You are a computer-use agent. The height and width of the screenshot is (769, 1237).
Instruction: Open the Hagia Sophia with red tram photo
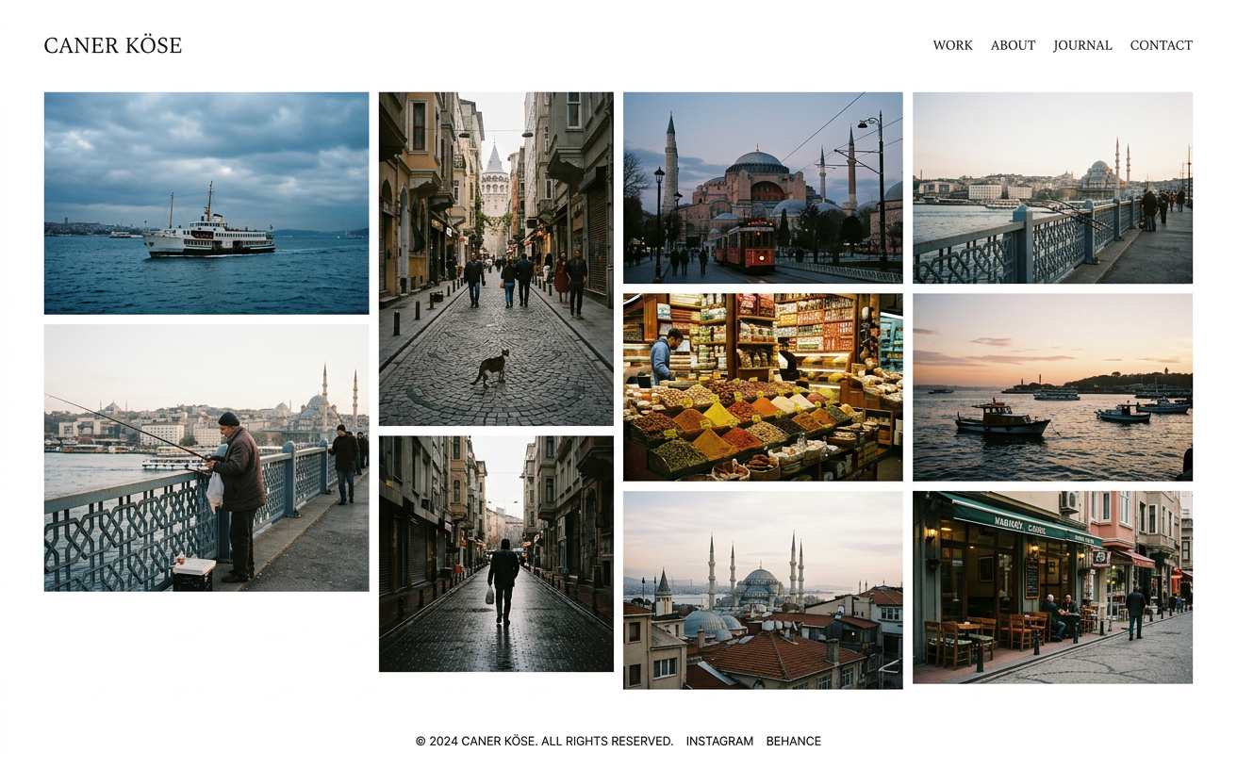tap(763, 188)
